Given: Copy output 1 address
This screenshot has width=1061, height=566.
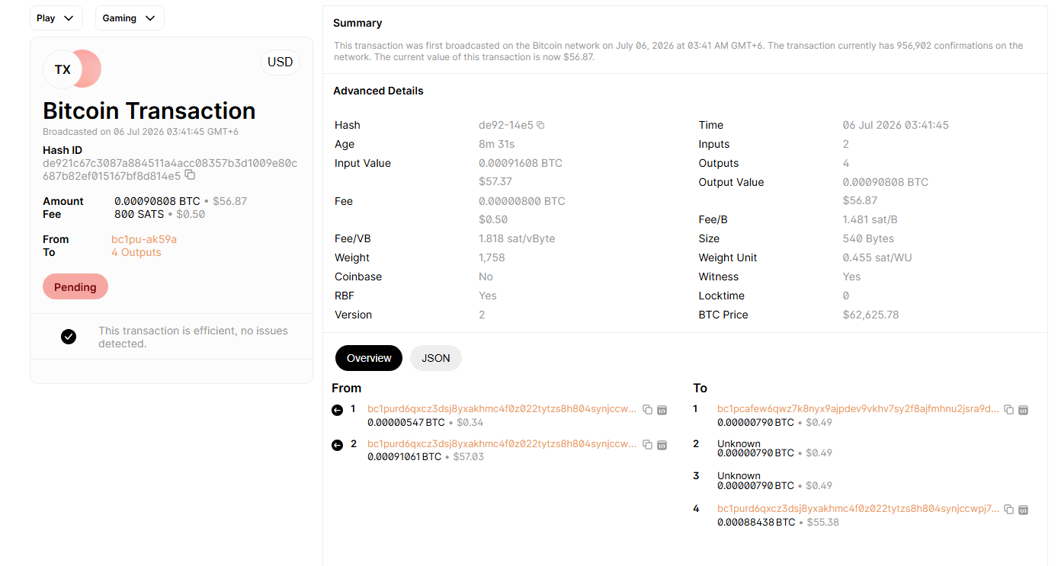Looking at the screenshot, I should tap(1008, 410).
